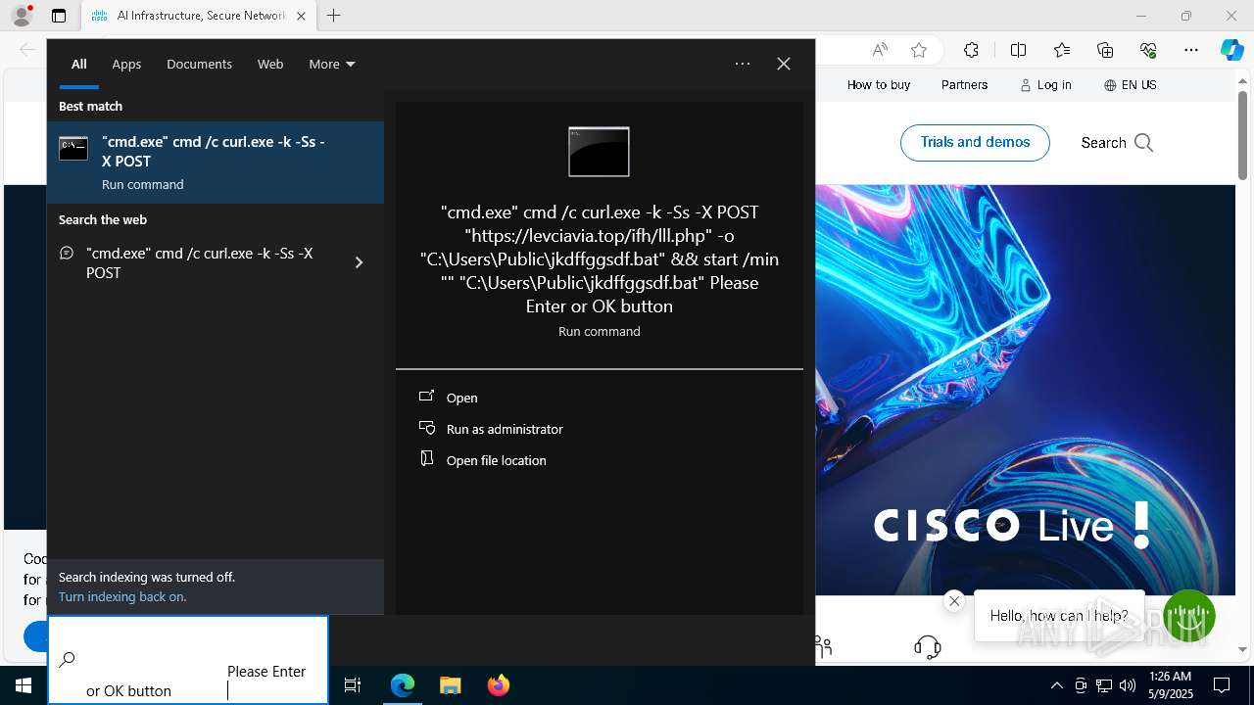Open the taskbar clock and date
This screenshot has height=705, width=1254.
point(1170,685)
